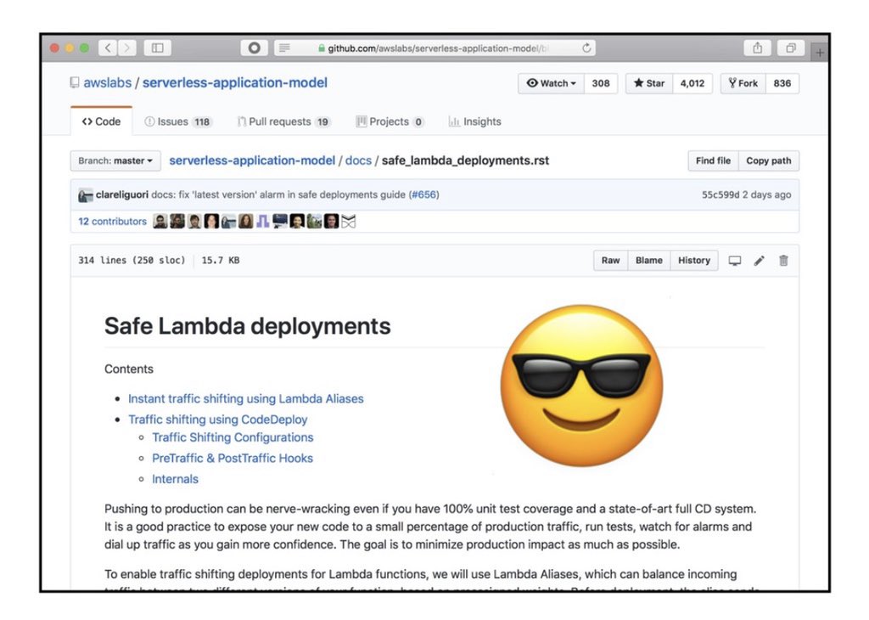Image resolution: width=869 pixels, height=620 pixels.
Task: Show all tabs icon in Safari
Action: (x=791, y=48)
